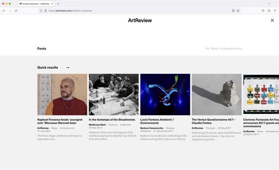Click 'Welcoming all curious, open-minded human' summary
The height and width of the screenshot is (170, 279).
coord(216,136)
